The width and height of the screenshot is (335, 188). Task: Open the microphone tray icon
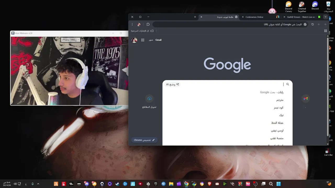pyautogui.click(x=32, y=184)
